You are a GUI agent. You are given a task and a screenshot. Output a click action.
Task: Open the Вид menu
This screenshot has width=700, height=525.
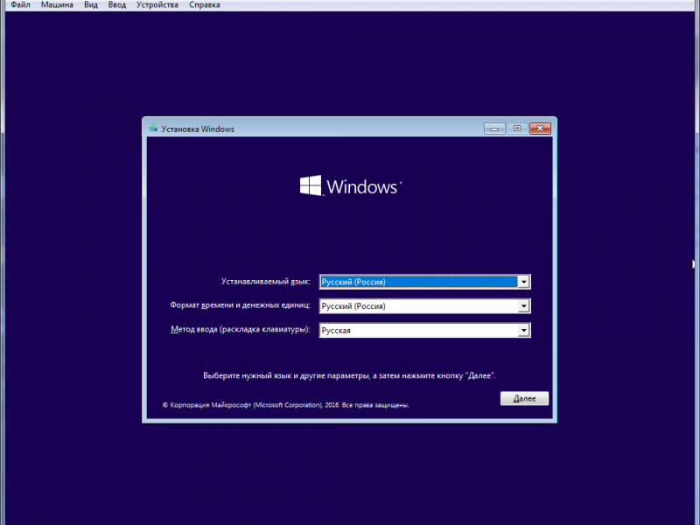pyautogui.click(x=91, y=5)
